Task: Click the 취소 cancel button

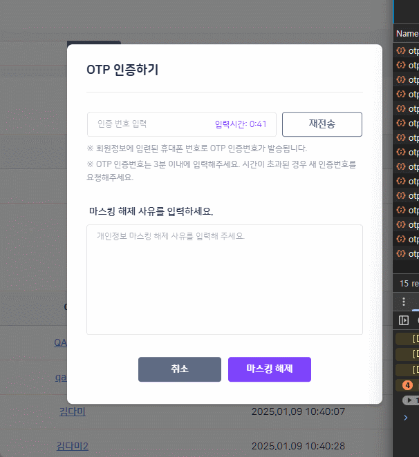Action: (180, 369)
